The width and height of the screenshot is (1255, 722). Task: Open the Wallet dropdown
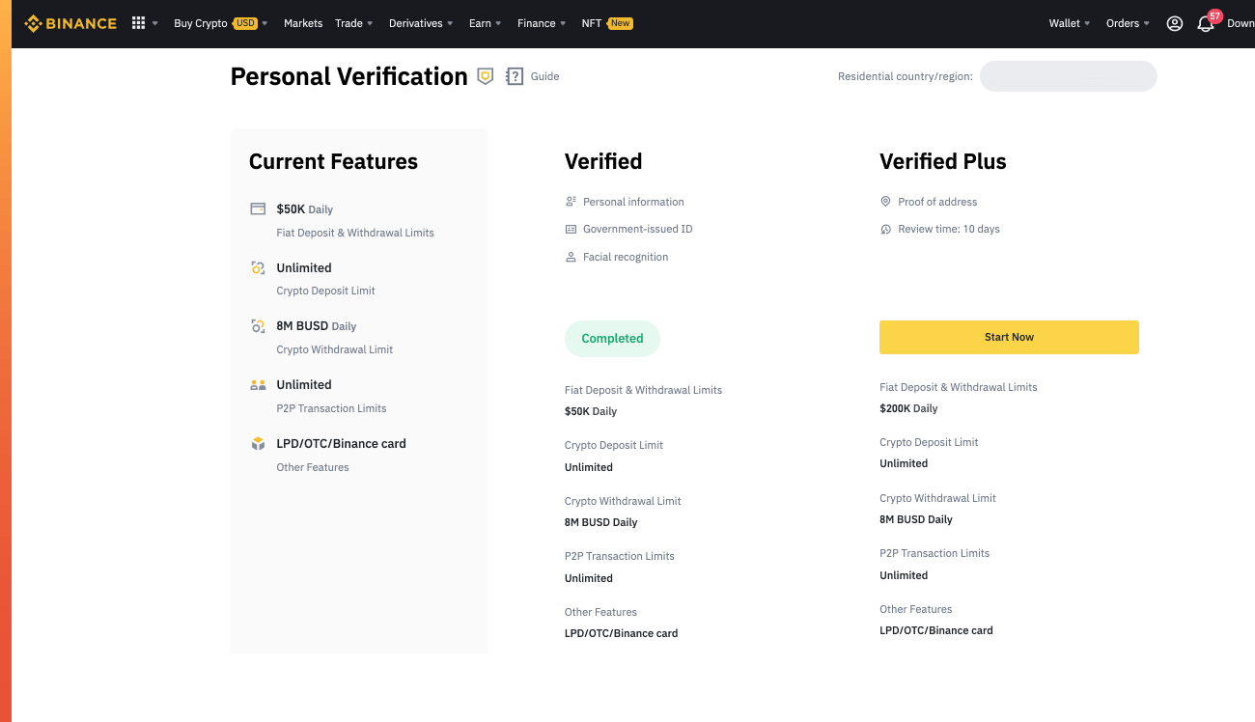1070,23
